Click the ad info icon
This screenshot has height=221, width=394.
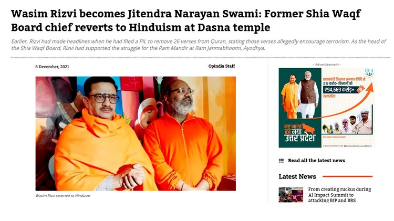(367, 70)
